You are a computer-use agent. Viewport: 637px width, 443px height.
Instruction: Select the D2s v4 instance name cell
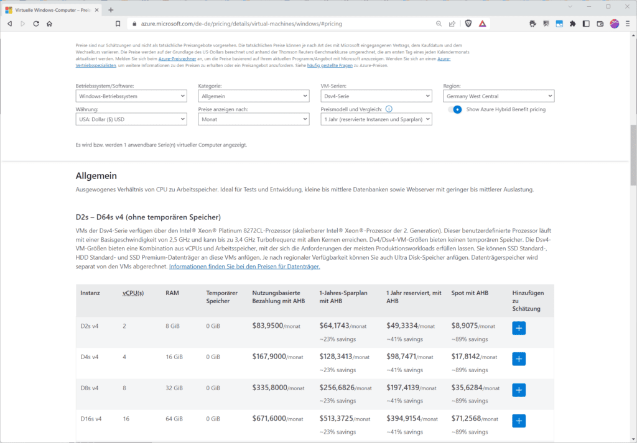coord(90,326)
